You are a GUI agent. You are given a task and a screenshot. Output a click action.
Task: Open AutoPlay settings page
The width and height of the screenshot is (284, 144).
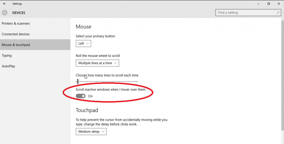pyautogui.click(x=8, y=66)
